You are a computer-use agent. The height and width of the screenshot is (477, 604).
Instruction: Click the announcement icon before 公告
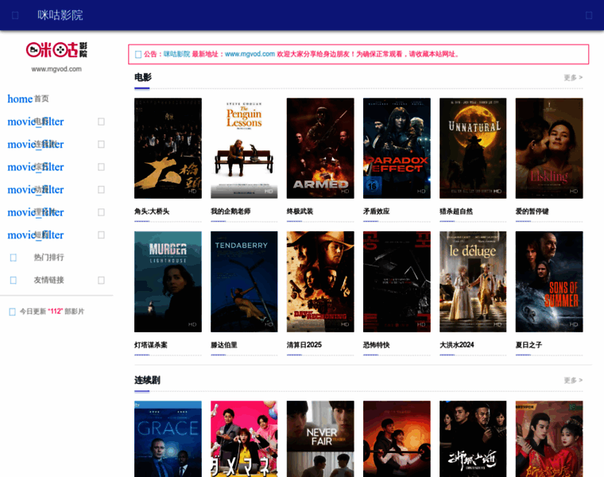[x=138, y=55]
